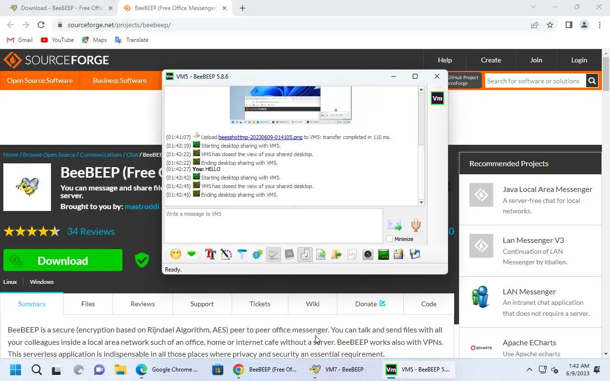Viewport: 610px width, 381px height.
Task: Switch to the Reviews tab
Action: pyautogui.click(x=142, y=304)
